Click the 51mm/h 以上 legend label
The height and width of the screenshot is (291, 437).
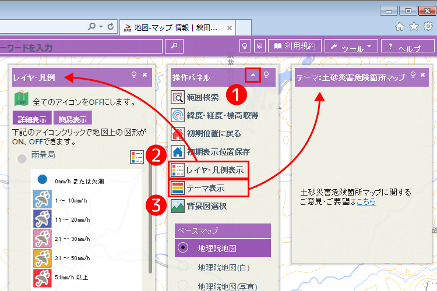pyautogui.click(x=71, y=278)
